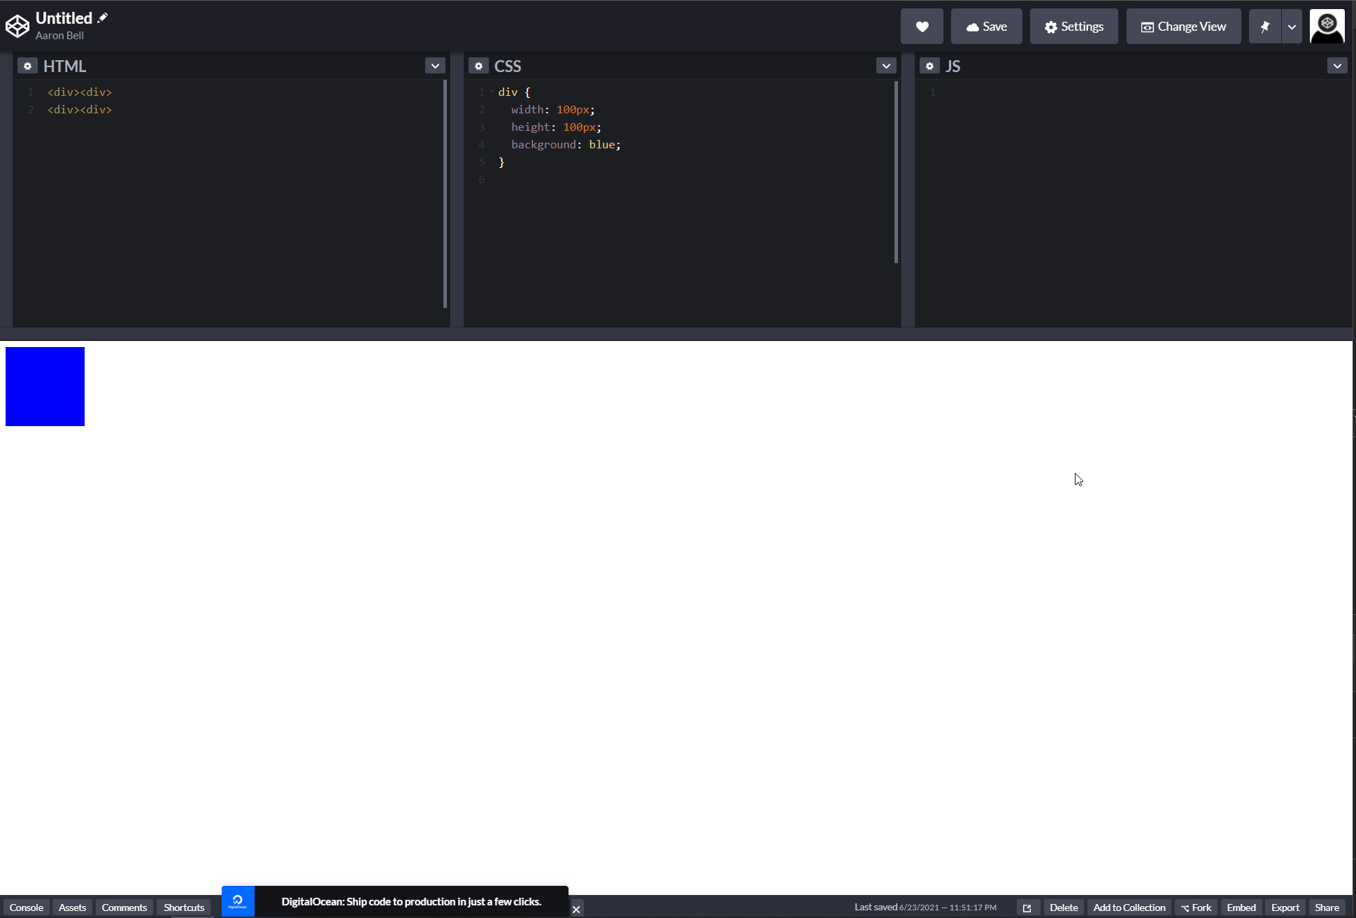The image size is (1356, 918).
Task: Click the JS panel title
Action: (952, 66)
